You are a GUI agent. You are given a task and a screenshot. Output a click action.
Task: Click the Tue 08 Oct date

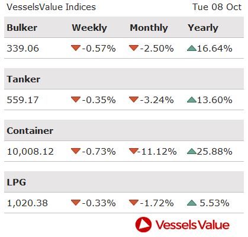tap(217, 7)
